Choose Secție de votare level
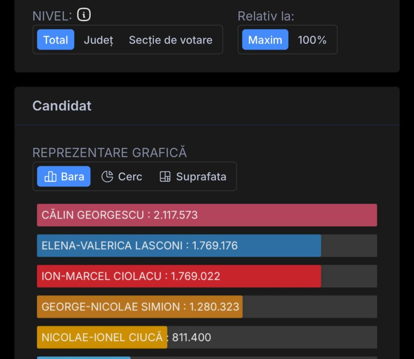The height and width of the screenshot is (359, 414). [170, 40]
